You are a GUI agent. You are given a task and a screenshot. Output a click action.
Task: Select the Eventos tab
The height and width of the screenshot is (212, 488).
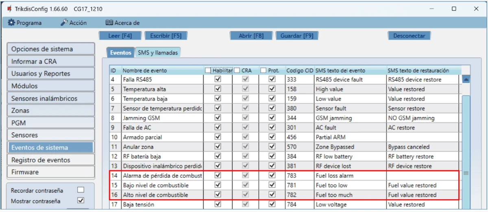(x=121, y=53)
